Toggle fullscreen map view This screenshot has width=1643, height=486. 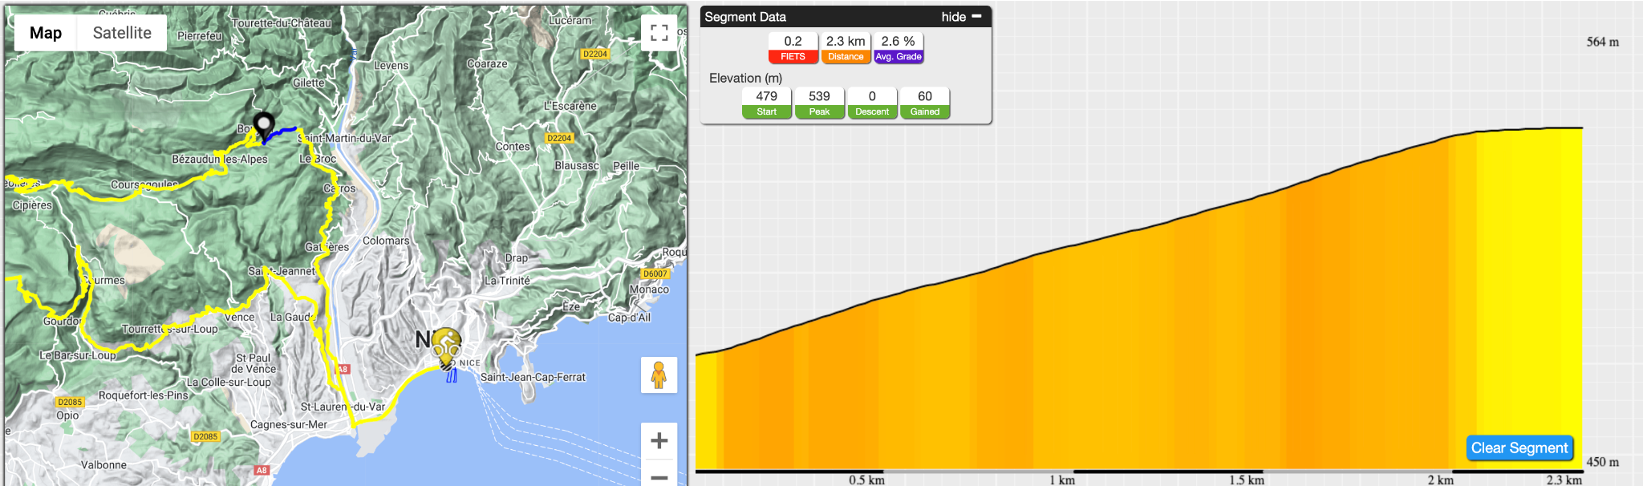659,33
